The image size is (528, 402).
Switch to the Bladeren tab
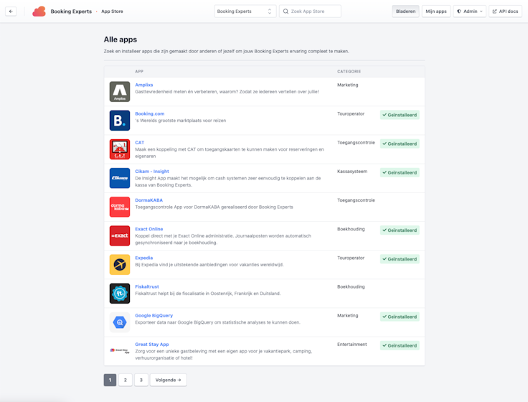pyautogui.click(x=405, y=11)
